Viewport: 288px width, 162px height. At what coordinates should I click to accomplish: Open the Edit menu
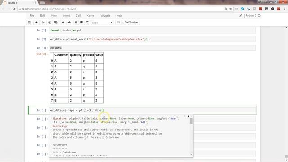43,16
